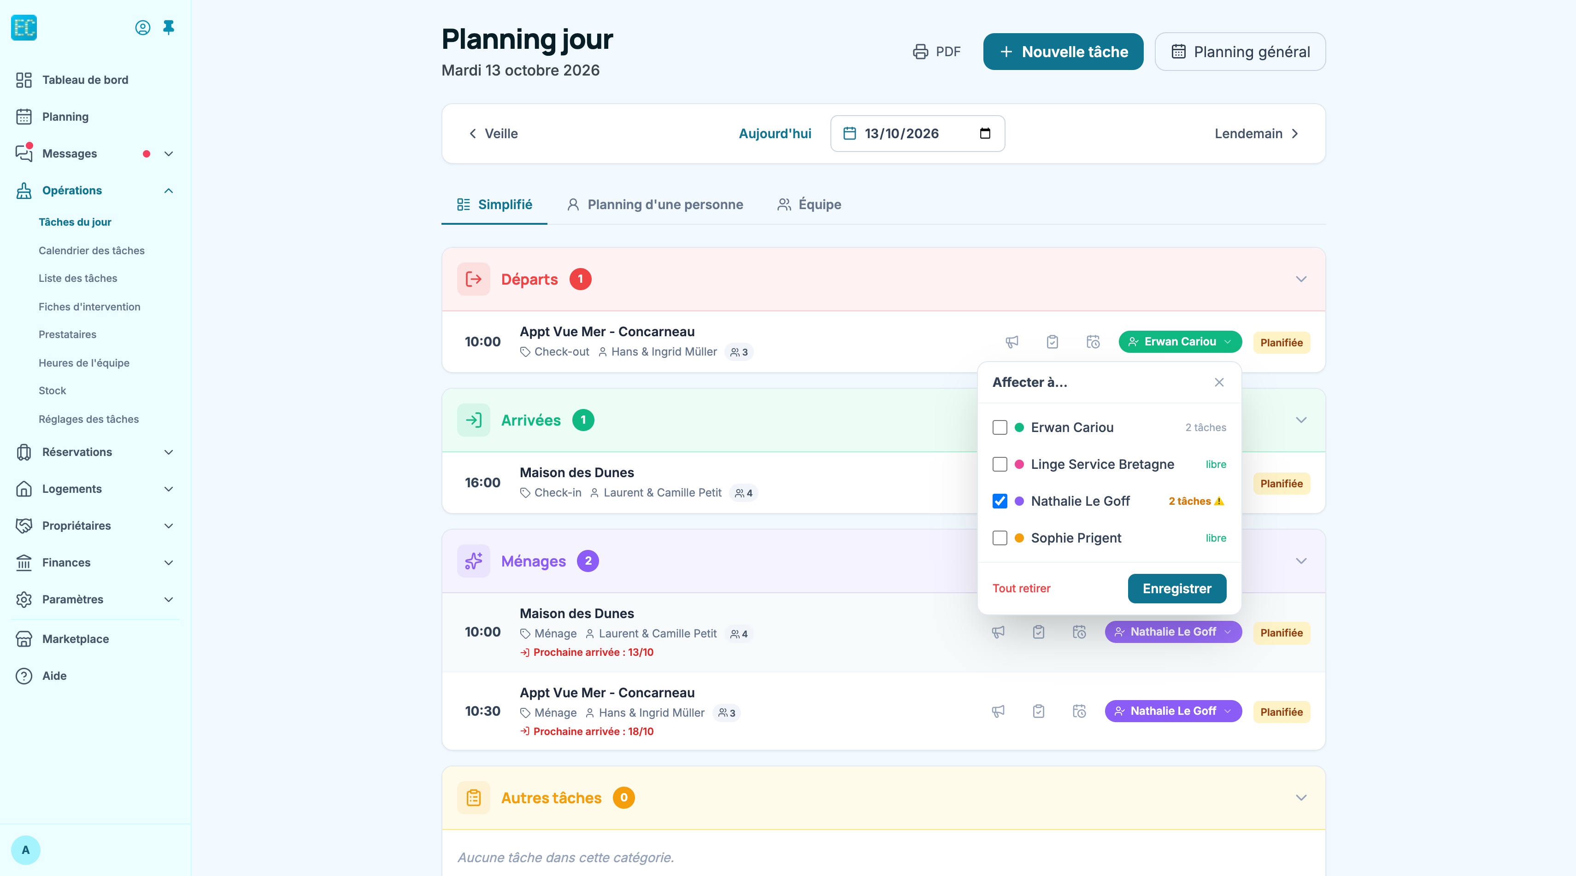Switch to Planning d'une personne tab
The image size is (1576, 876).
655,205
